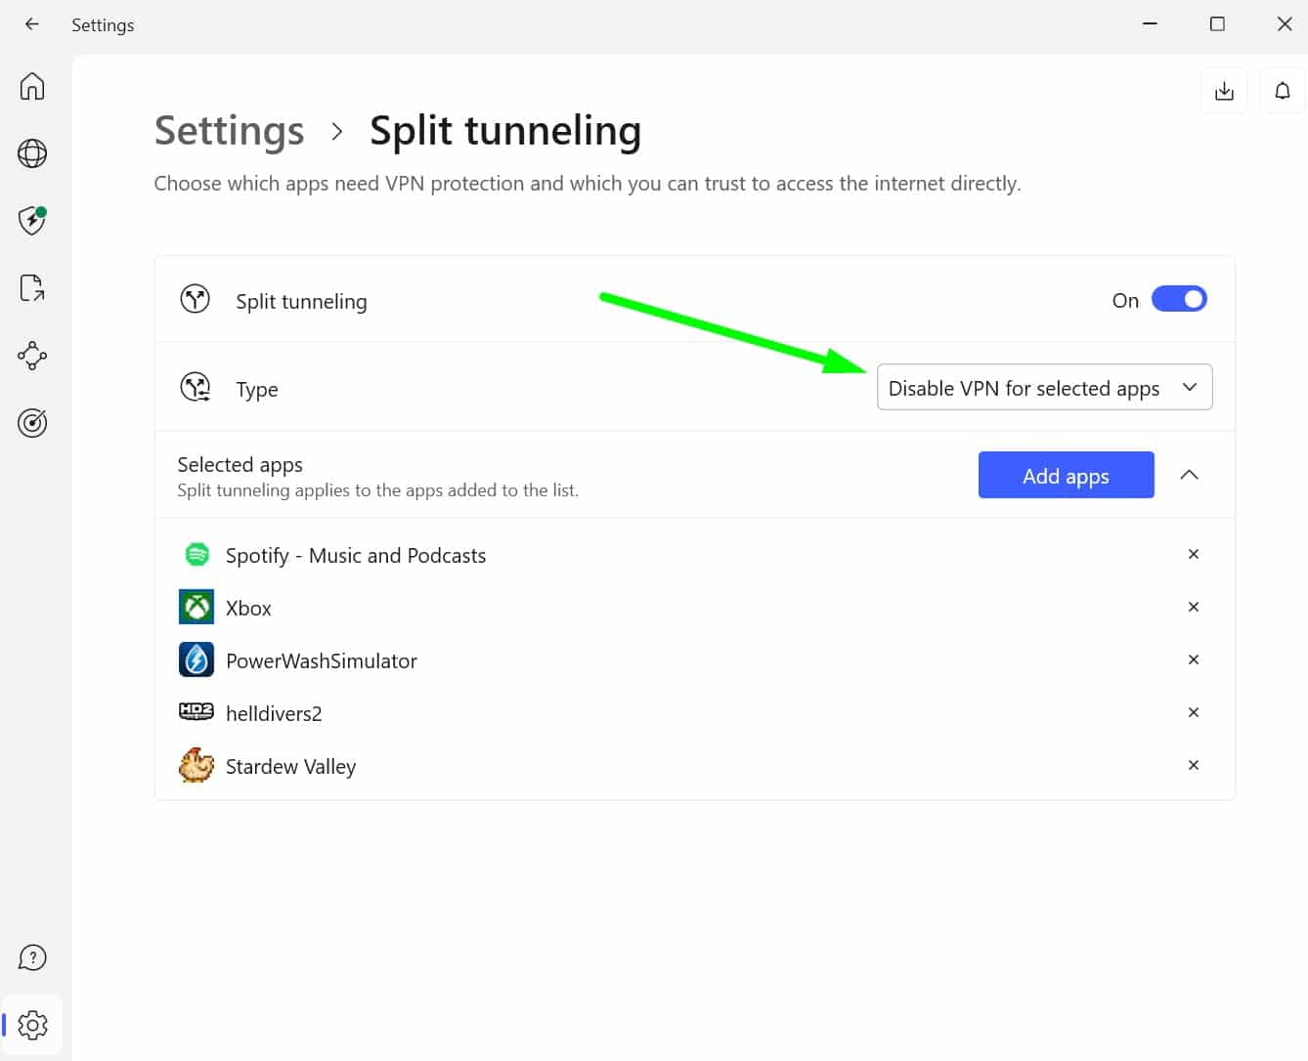This screenshot has width=1308, height=1061.
Task: Remove Stardew Valley from the list
Action: [1194, 765]
